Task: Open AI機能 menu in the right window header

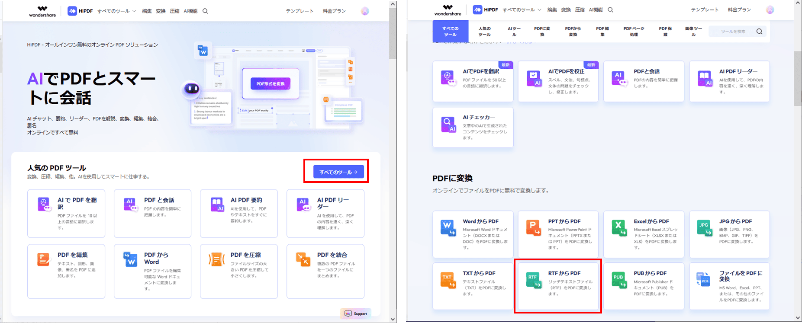Action: [596, 10]
